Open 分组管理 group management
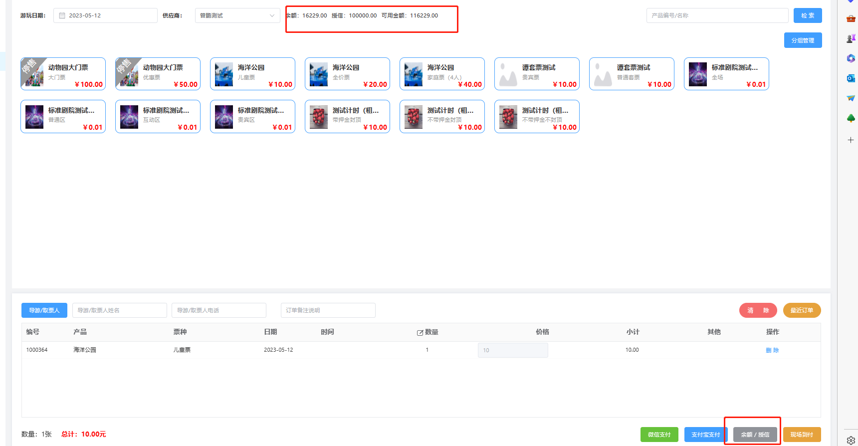 click(803, 40)
